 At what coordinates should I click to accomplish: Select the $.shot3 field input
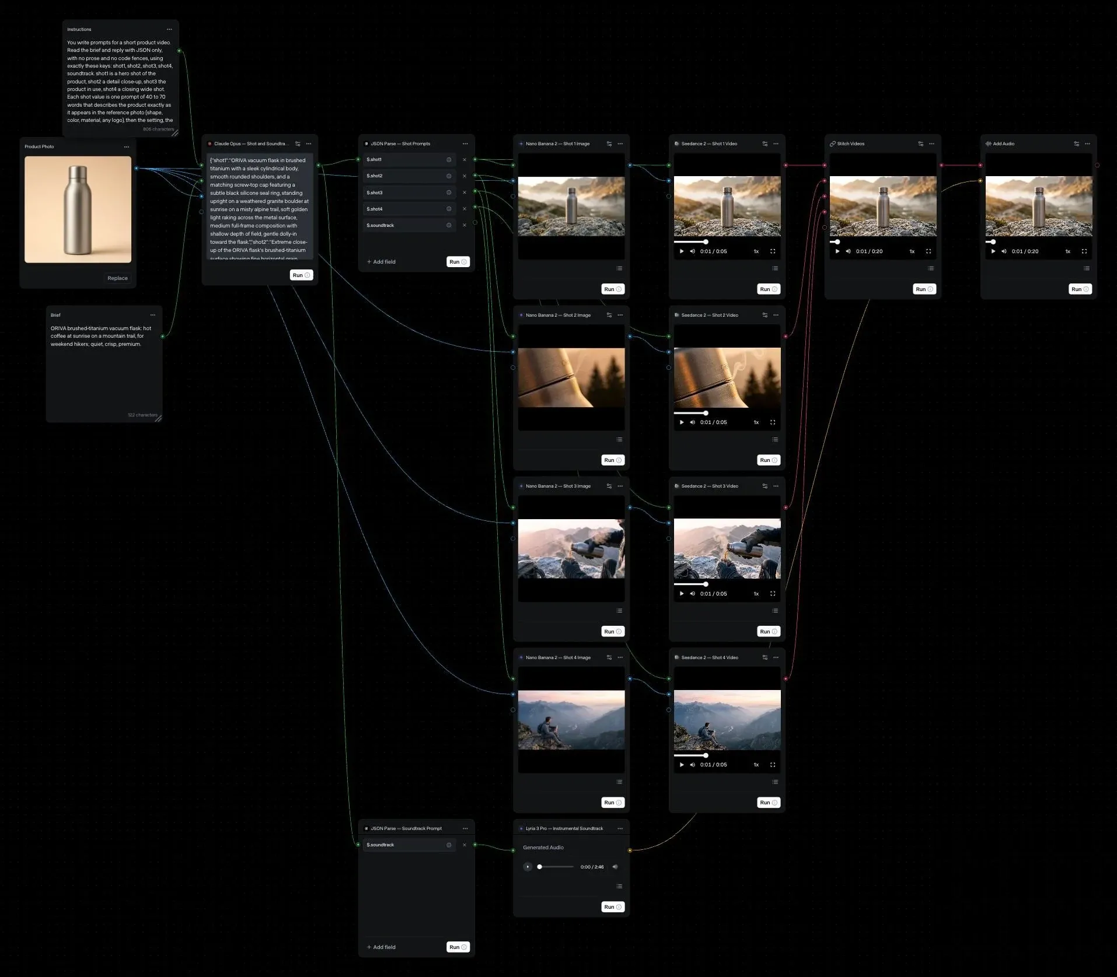(x=409, y=192)
